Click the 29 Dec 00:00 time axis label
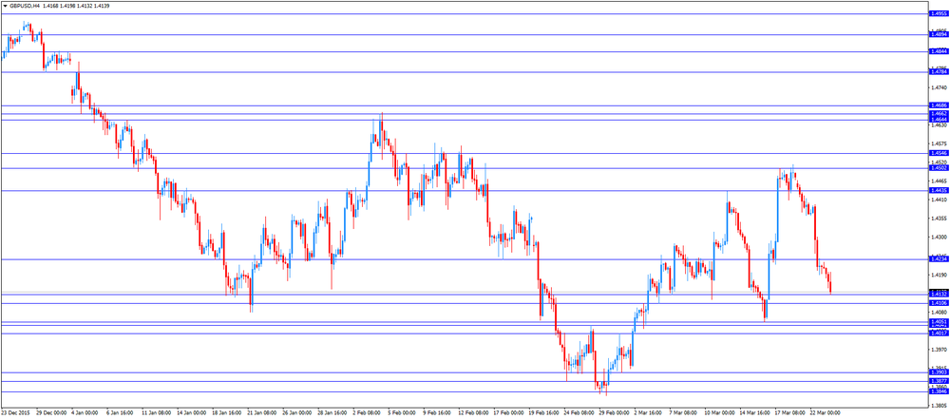Image resolution: width=950 pixels, height=419 pixels. tap(51, 413)
